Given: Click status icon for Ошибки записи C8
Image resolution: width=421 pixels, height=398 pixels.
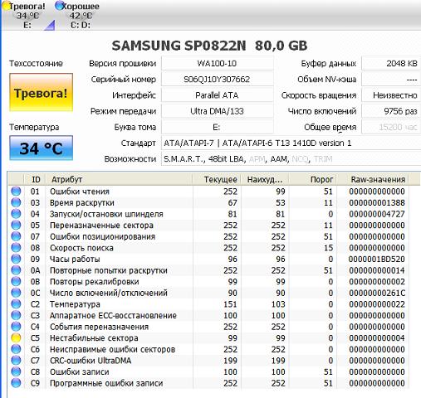Looking at the screenshot, I should click(x=16, y=371).
